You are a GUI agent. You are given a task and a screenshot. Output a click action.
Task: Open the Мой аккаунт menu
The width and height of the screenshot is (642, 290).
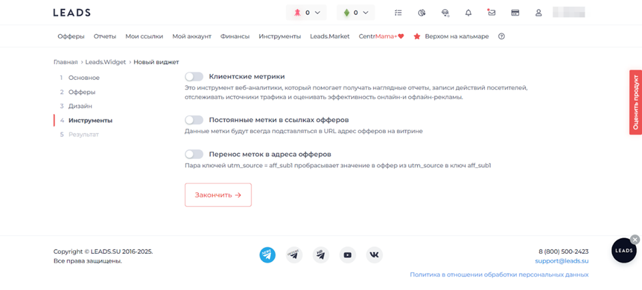(192, 36)
